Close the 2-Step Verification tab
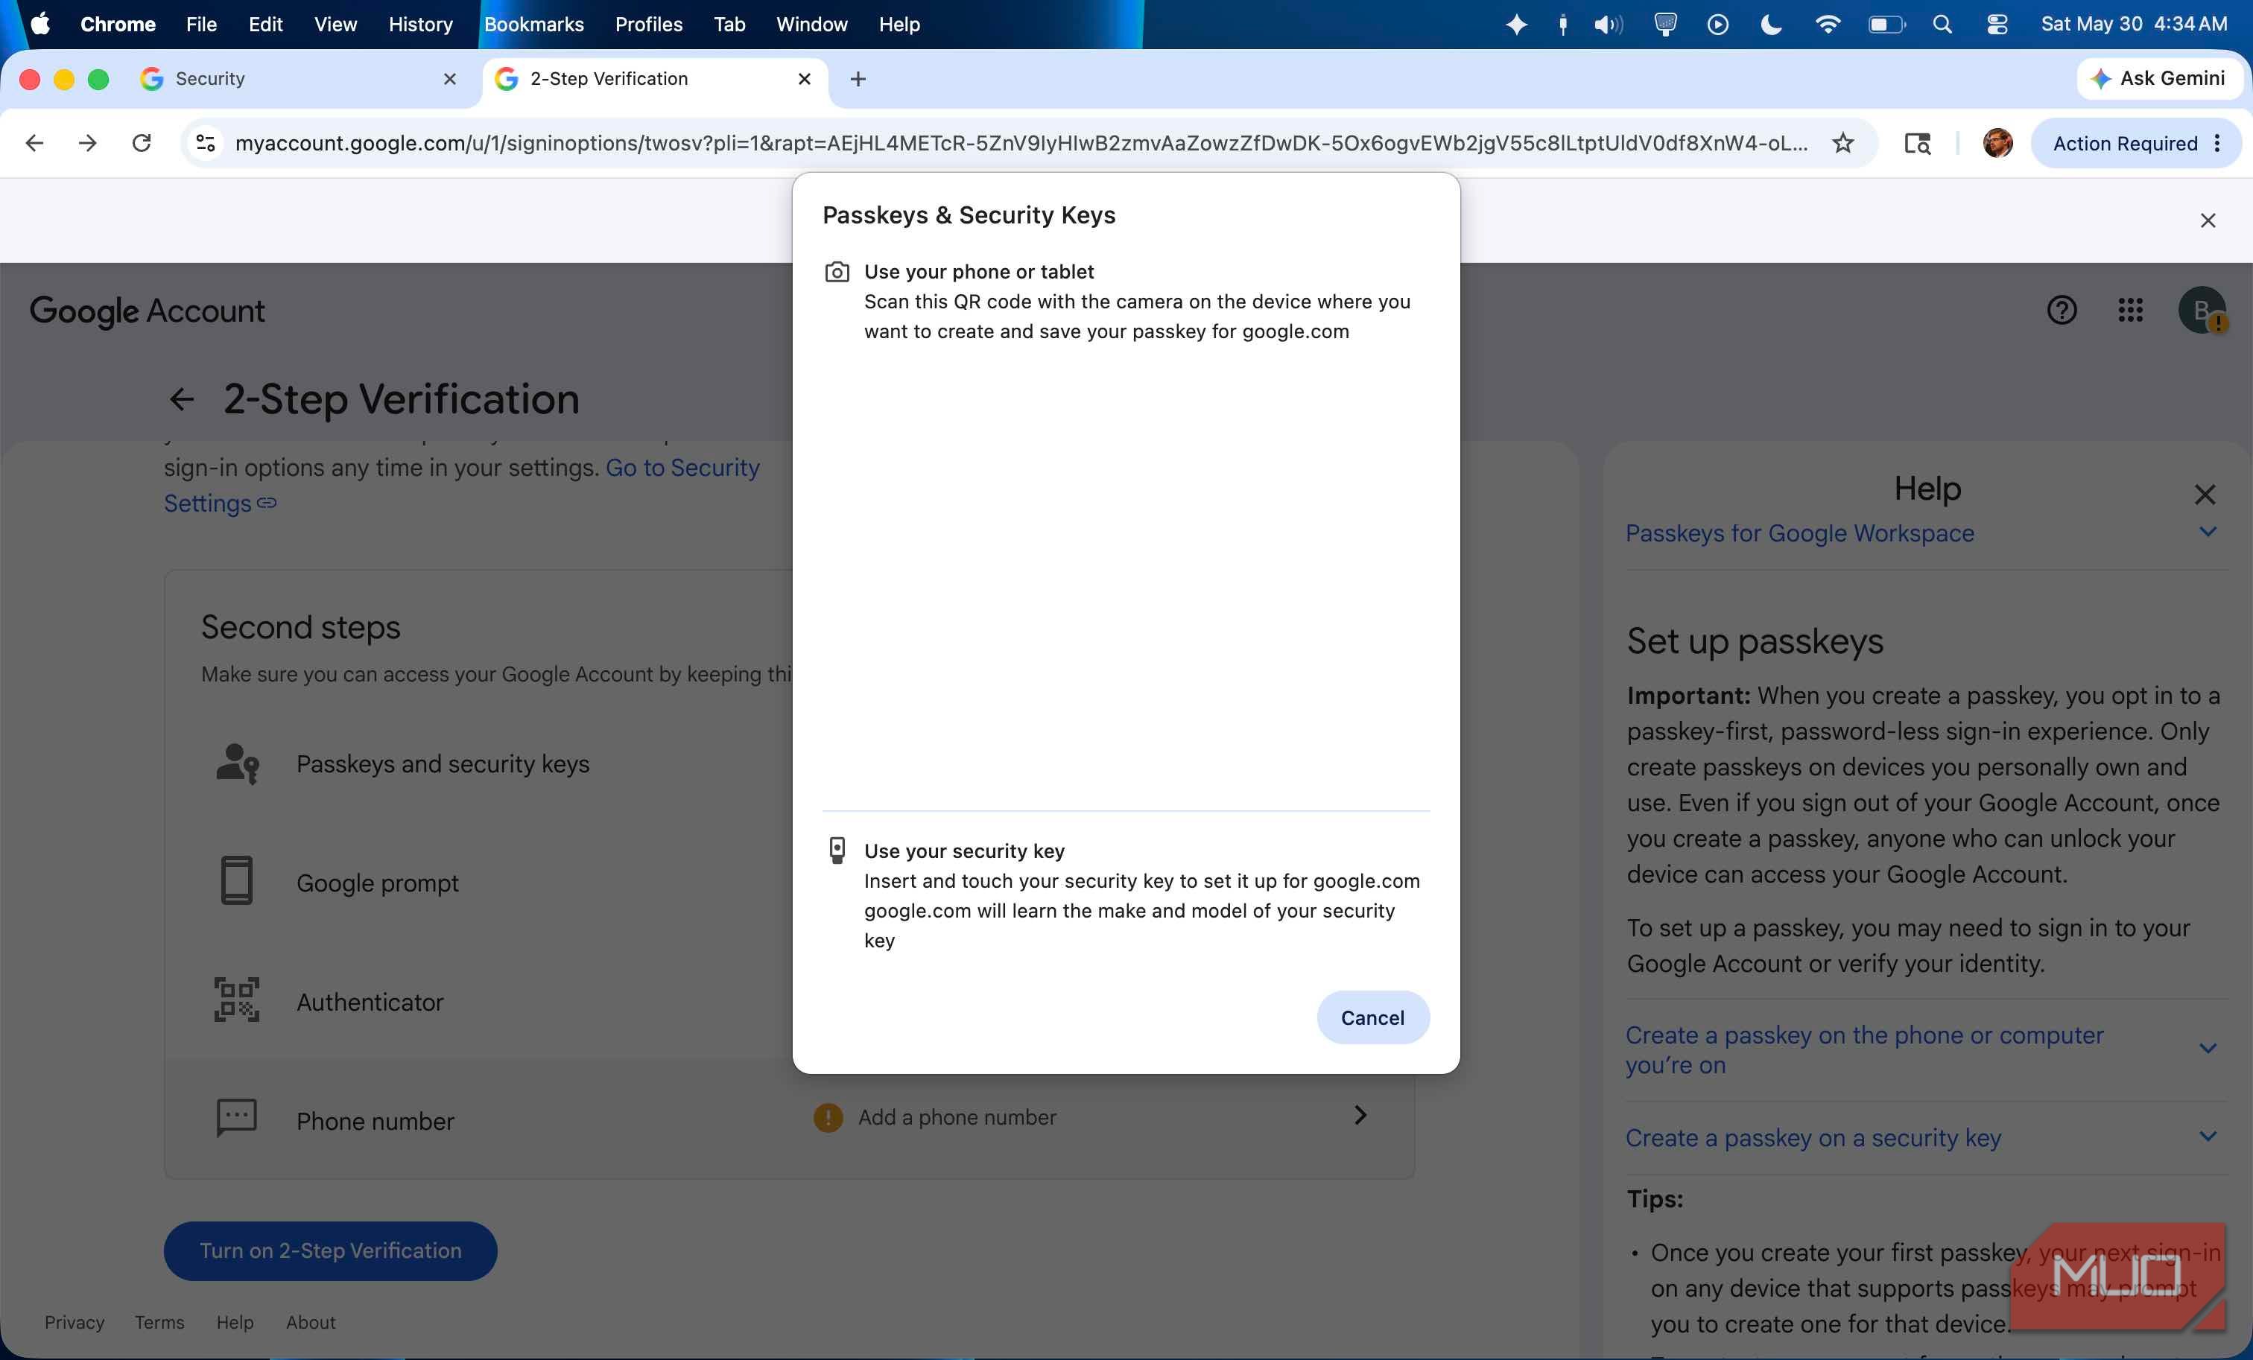The image size is (2253, 1360). point(804,80)
